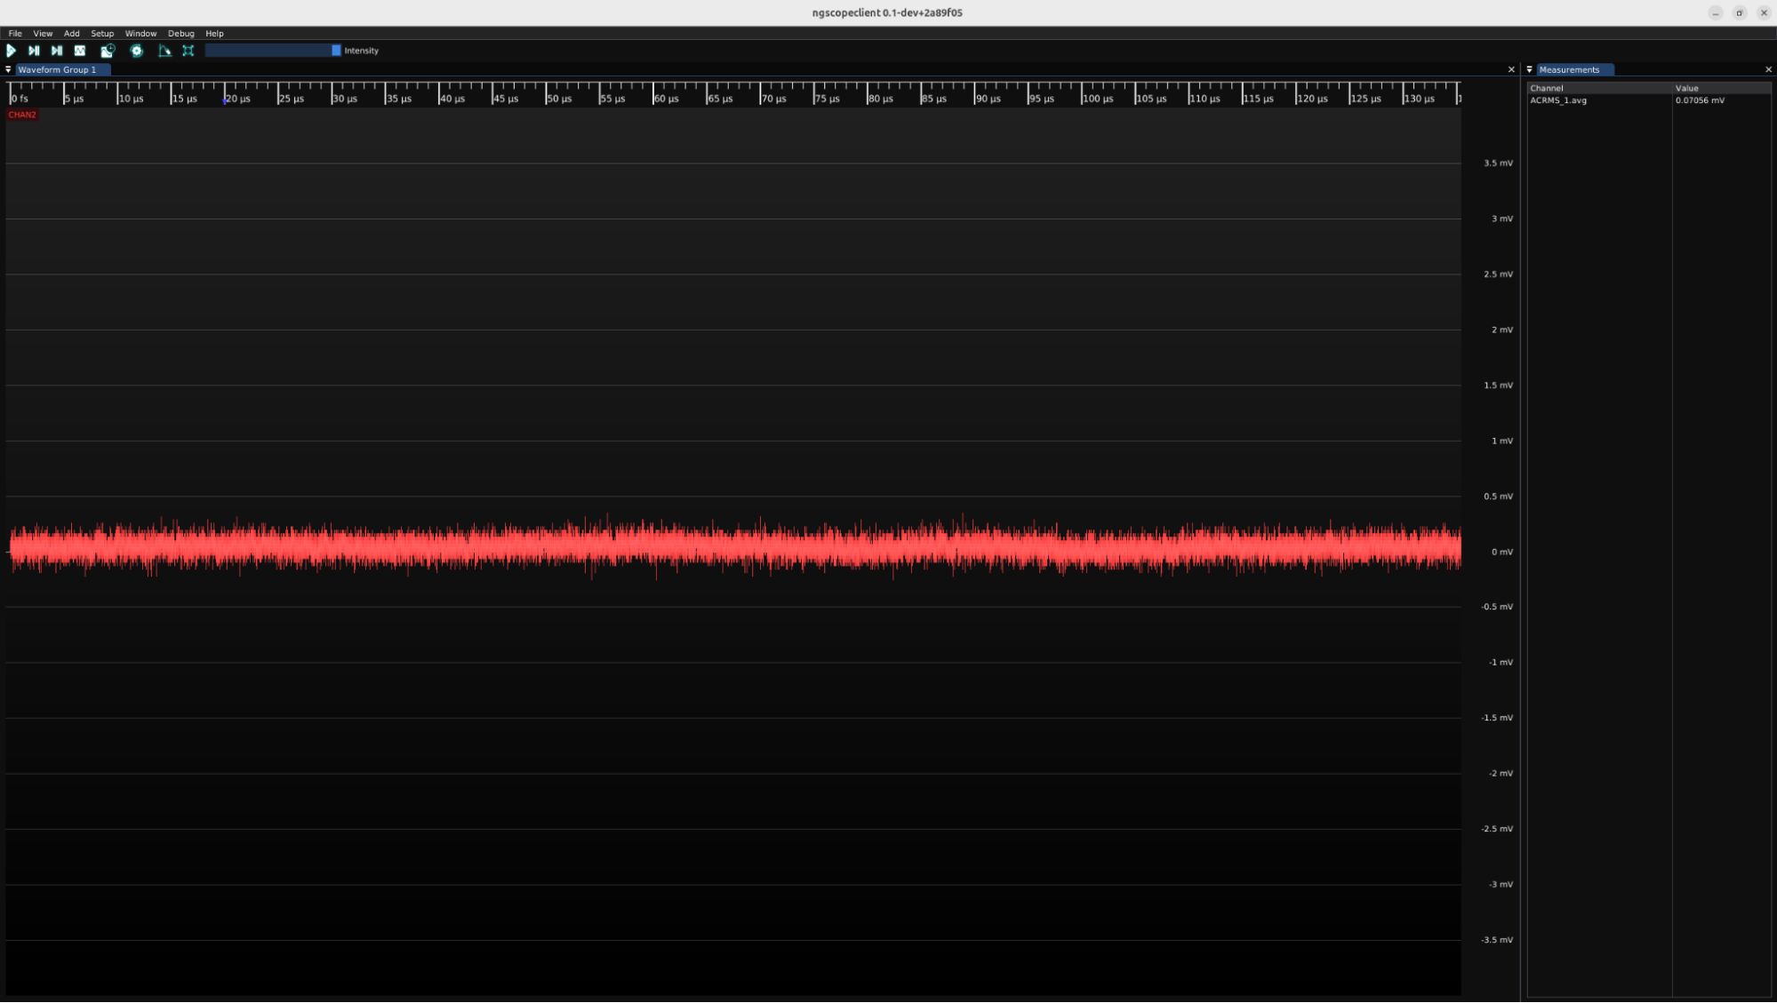Expand the Waveform Group 1 panel dropdown arrow
The image size is (1777, 1003).
[8, 69]
